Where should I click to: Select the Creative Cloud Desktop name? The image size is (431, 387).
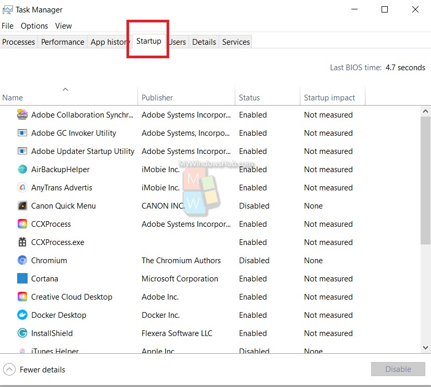[72, 296]
